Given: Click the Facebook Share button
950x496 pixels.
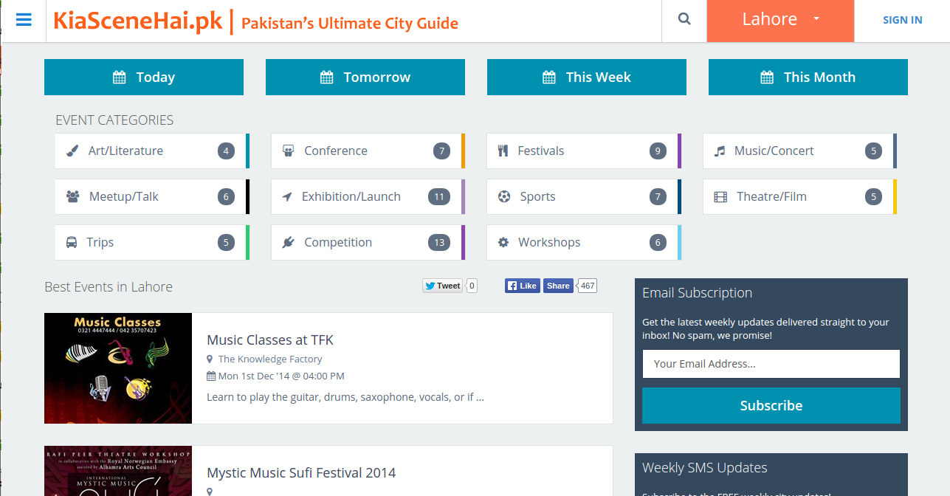Looking at the screenshot, I should click(558, 286).
